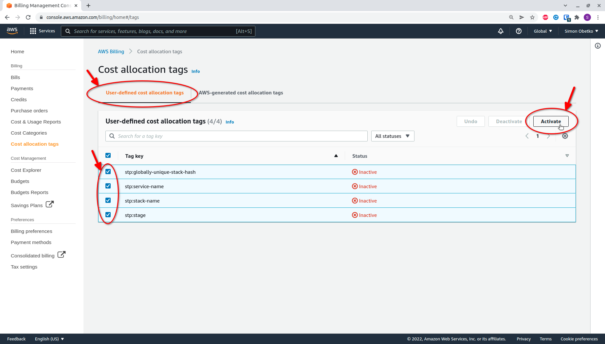Viewport: 605px width, 344px height.
Task: Open table preferences gear icon
Action: tap(565, 136)
